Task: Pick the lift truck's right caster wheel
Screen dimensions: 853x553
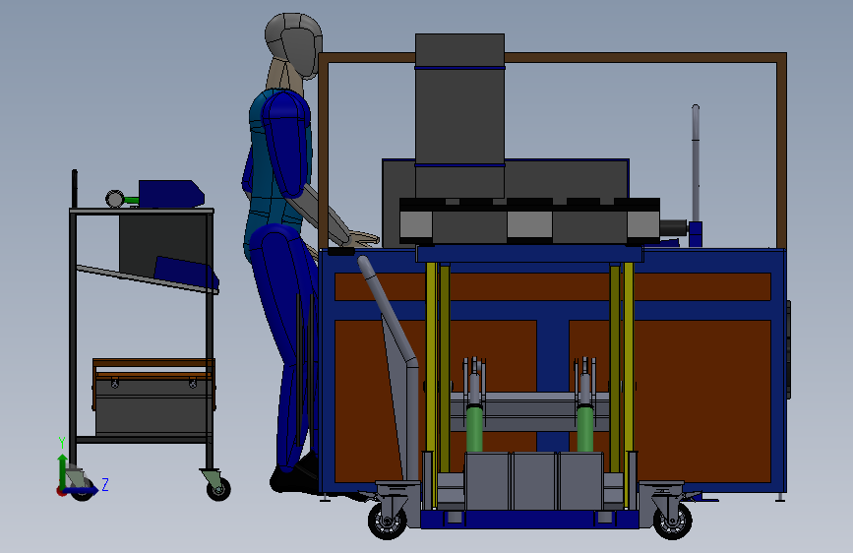Action: click(x=672, y=521)
